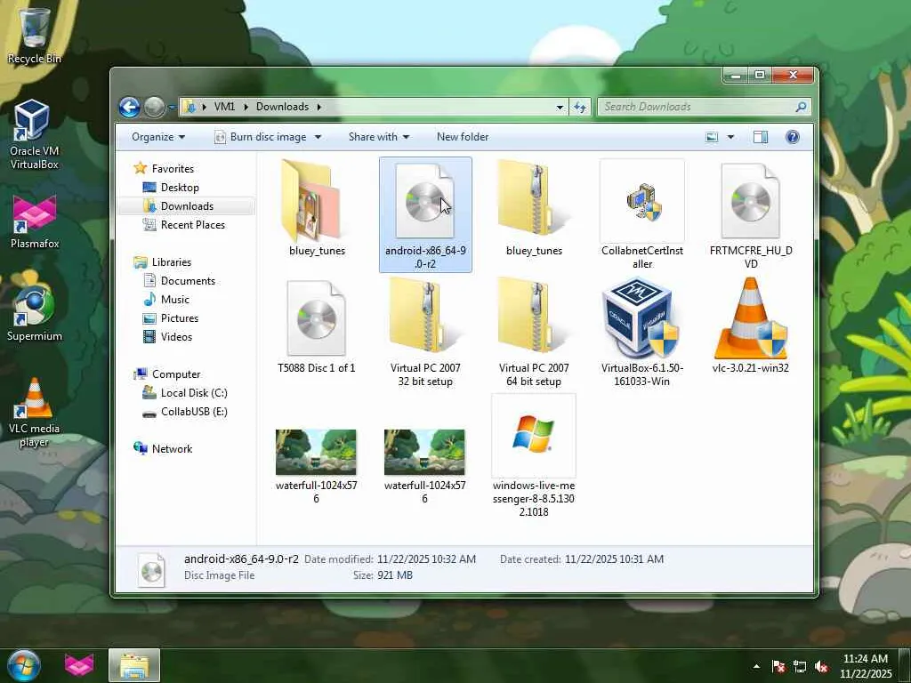
Task: Show the preview pane
Action: (761, 137)
